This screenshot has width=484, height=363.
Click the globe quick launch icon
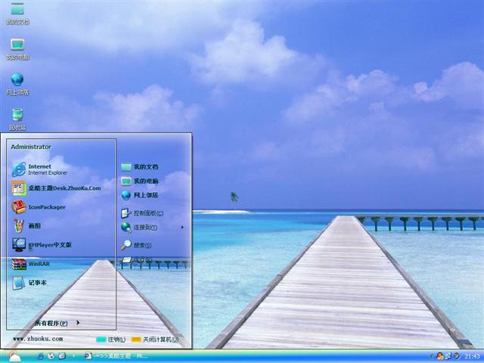tap(51, 356)
